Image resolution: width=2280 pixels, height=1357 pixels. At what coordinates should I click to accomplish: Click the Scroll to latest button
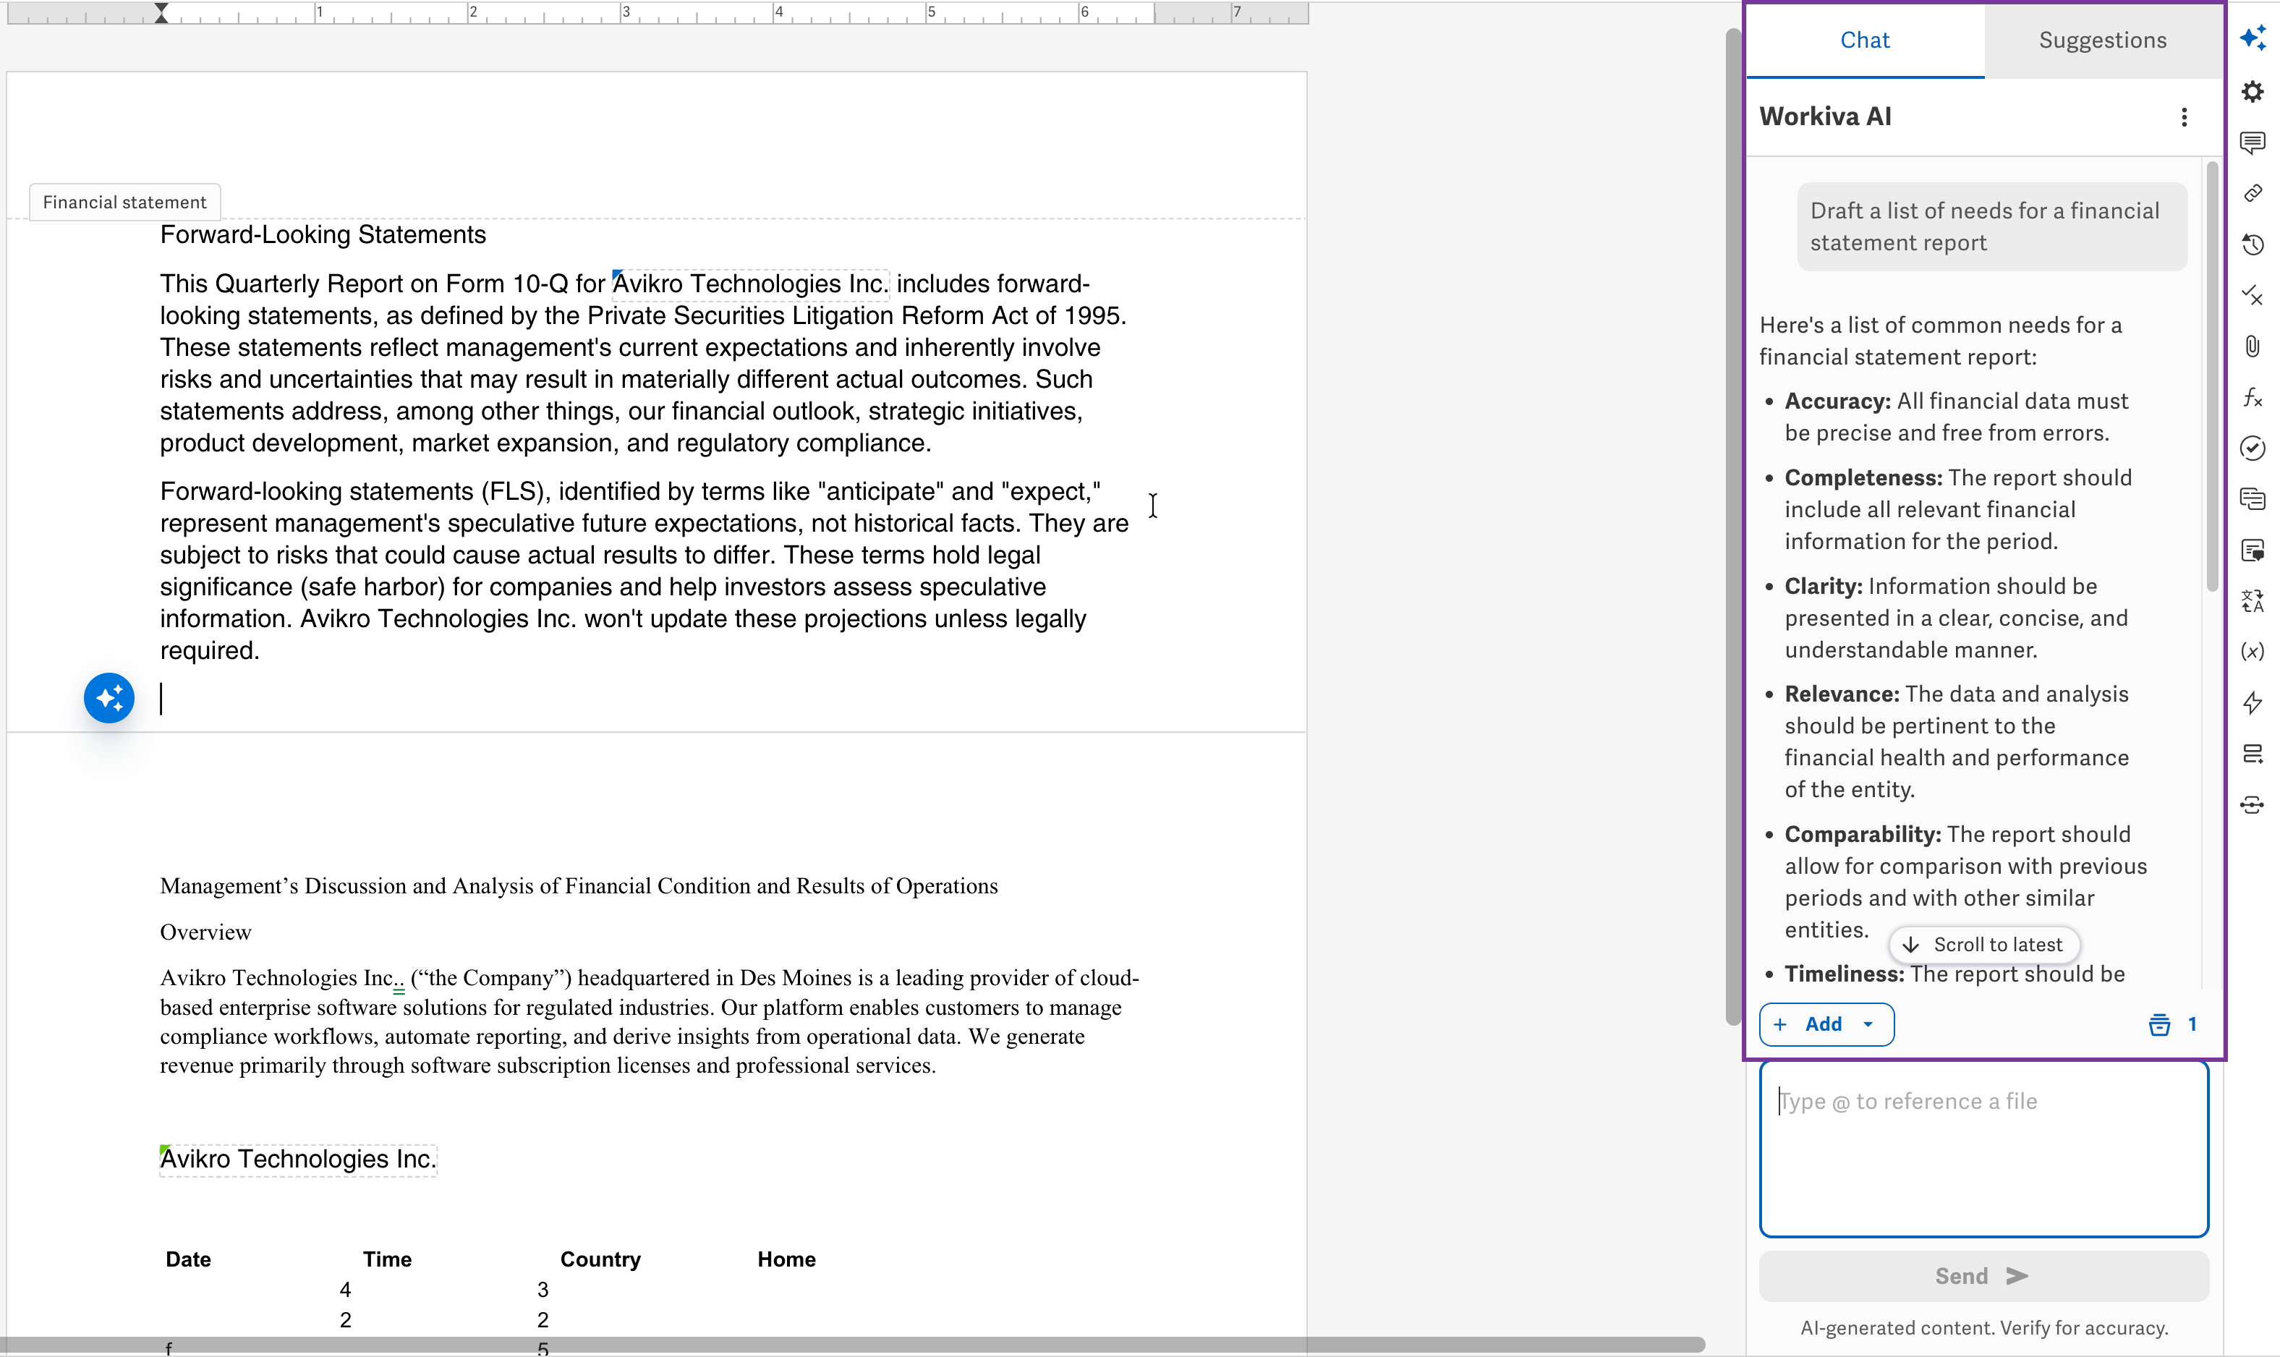(1984, 945)
